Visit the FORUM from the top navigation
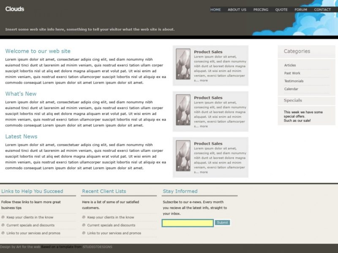This screenshot has height=253, width=338. coord(301,9)
